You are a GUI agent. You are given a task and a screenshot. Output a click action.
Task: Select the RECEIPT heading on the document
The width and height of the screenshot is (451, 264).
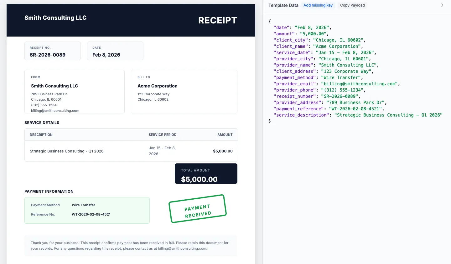[217, 20]
